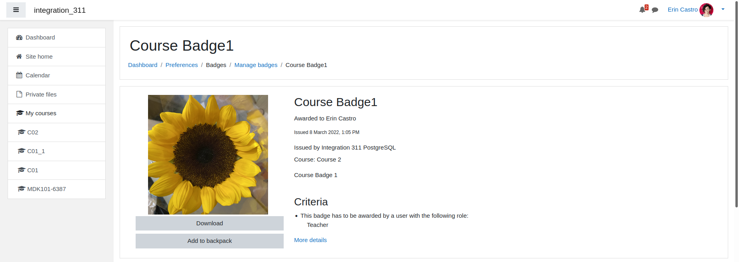Open course C01 from sidebar
Viewport: 739px width, 262px height.
[x=56, y=170]
